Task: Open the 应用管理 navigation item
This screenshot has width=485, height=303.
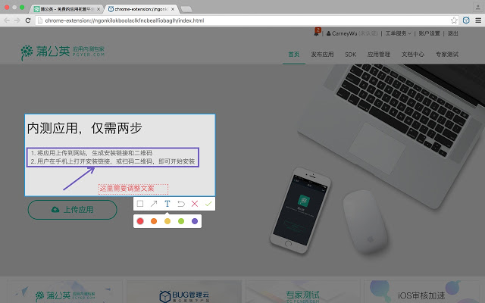Action: (x=379, y=55)
